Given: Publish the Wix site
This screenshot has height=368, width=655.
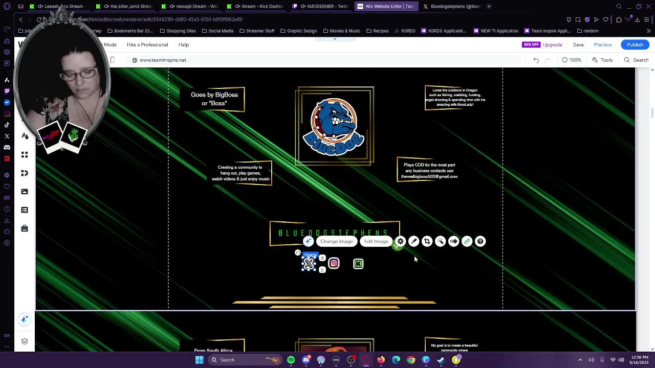Looking at the screenshot, I should tap(635, 44).
